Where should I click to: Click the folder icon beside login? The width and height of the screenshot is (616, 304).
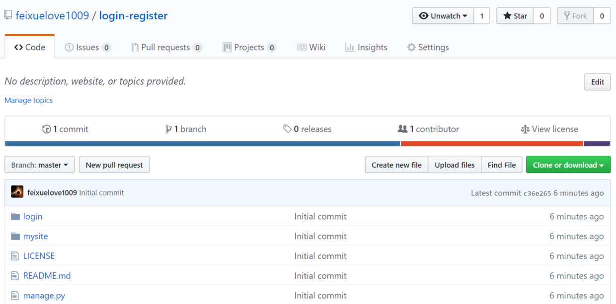pyautogui.click(x=15, y=216)
